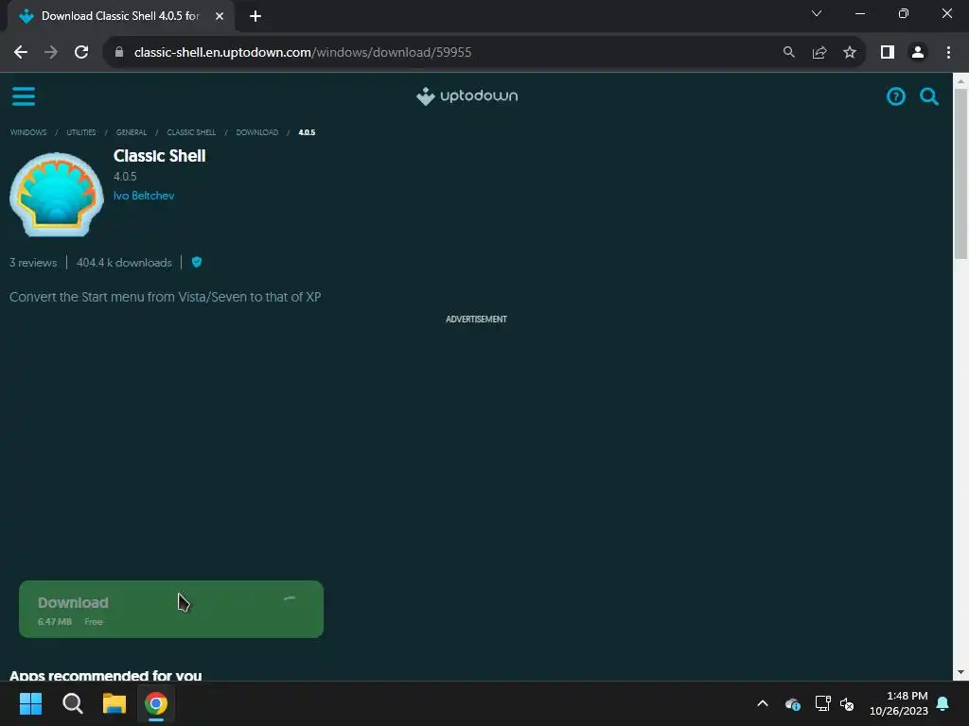The image size is (969, 726).
Task: Open a new browser tab
Action: [x=255, y=16]
